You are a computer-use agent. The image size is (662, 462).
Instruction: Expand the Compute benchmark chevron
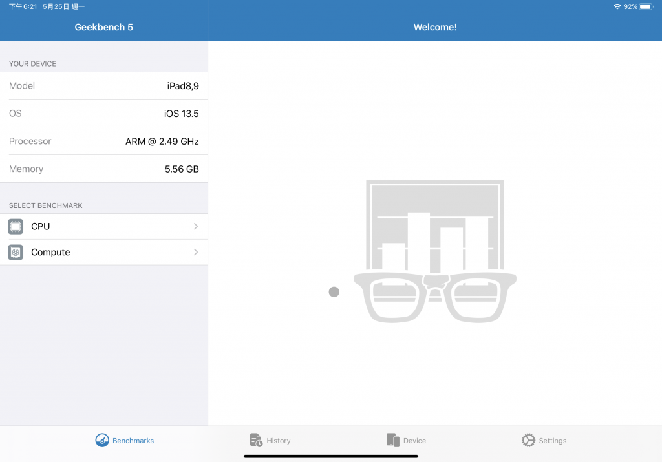click(196, 252)
